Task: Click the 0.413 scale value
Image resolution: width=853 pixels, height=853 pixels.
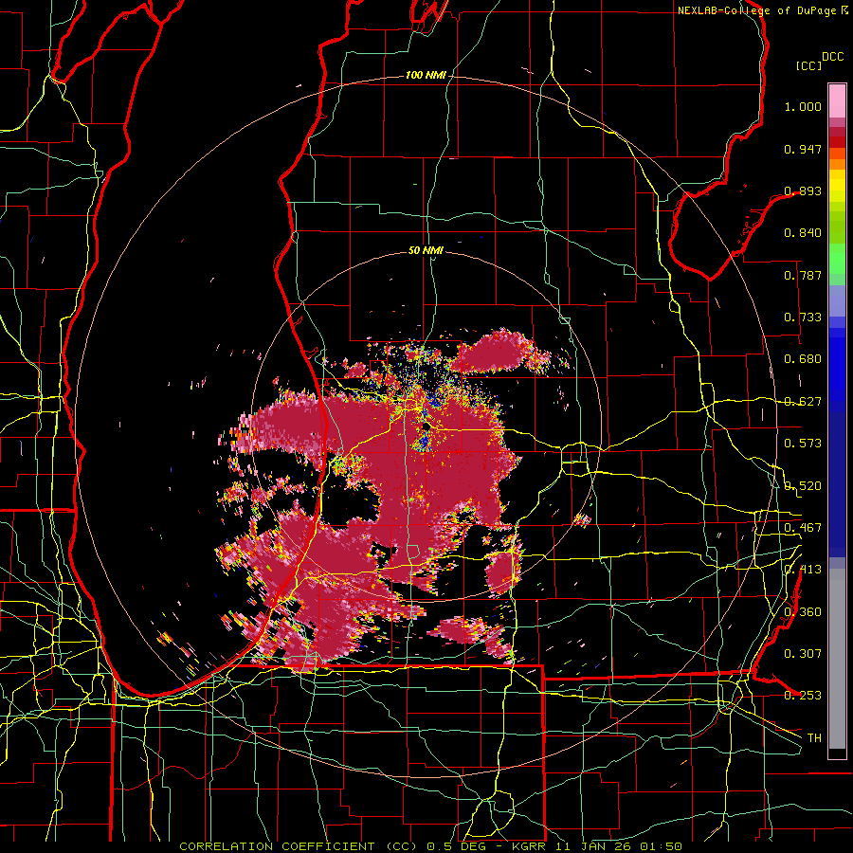Action: [x=803, y=570]
